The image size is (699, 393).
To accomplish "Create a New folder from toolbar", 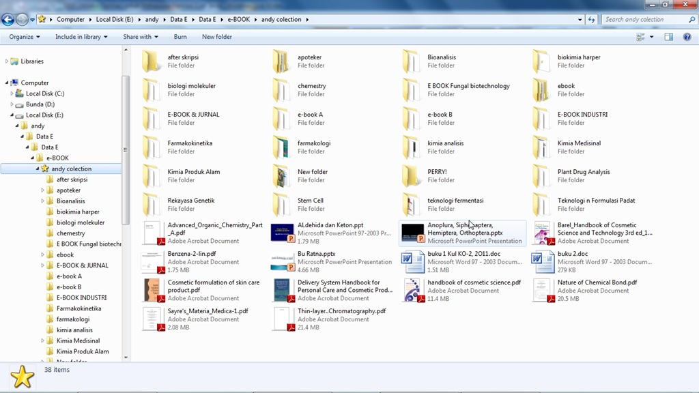I will pyautogui.click(x=216, y=37).
